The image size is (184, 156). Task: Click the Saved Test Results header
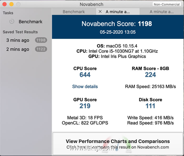[x=20, y=32]
